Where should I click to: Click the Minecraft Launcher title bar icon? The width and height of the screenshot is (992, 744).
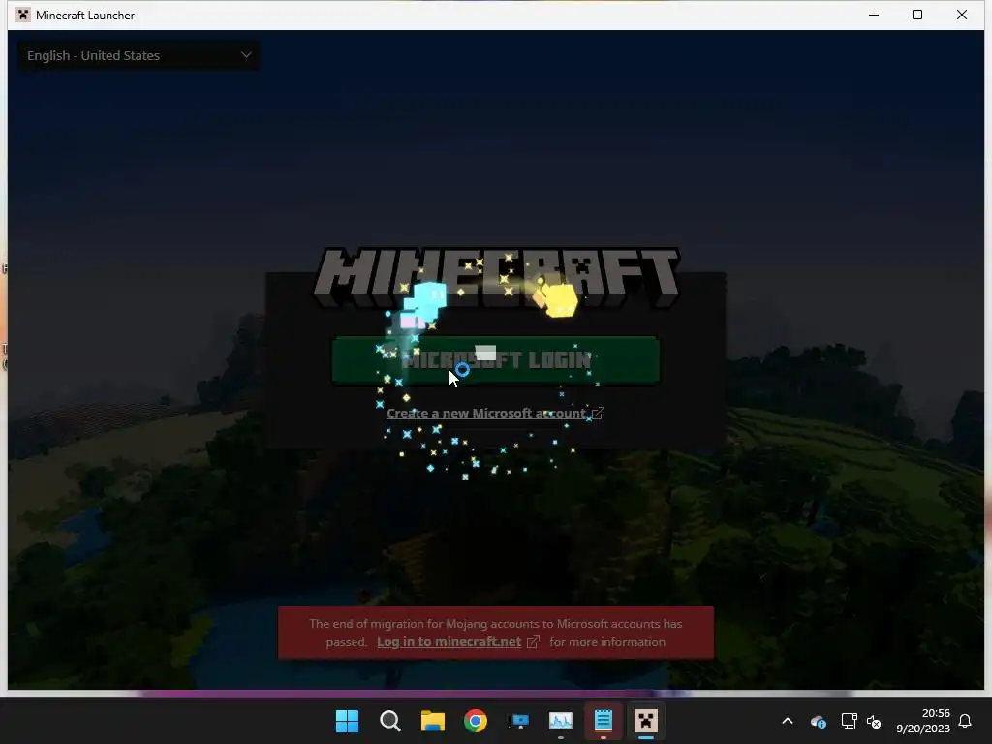23,15
